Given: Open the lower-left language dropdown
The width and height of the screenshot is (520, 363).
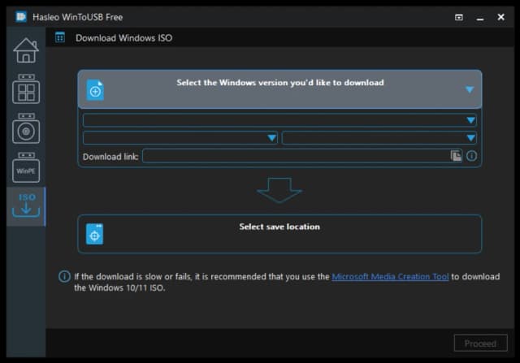Looking at the screenshot, I should 180,137.
